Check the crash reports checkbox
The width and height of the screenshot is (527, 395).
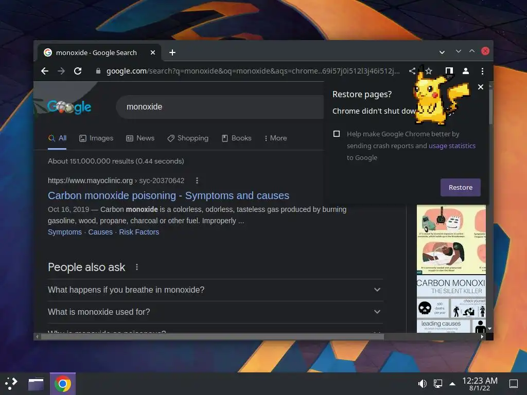(337, 134)
